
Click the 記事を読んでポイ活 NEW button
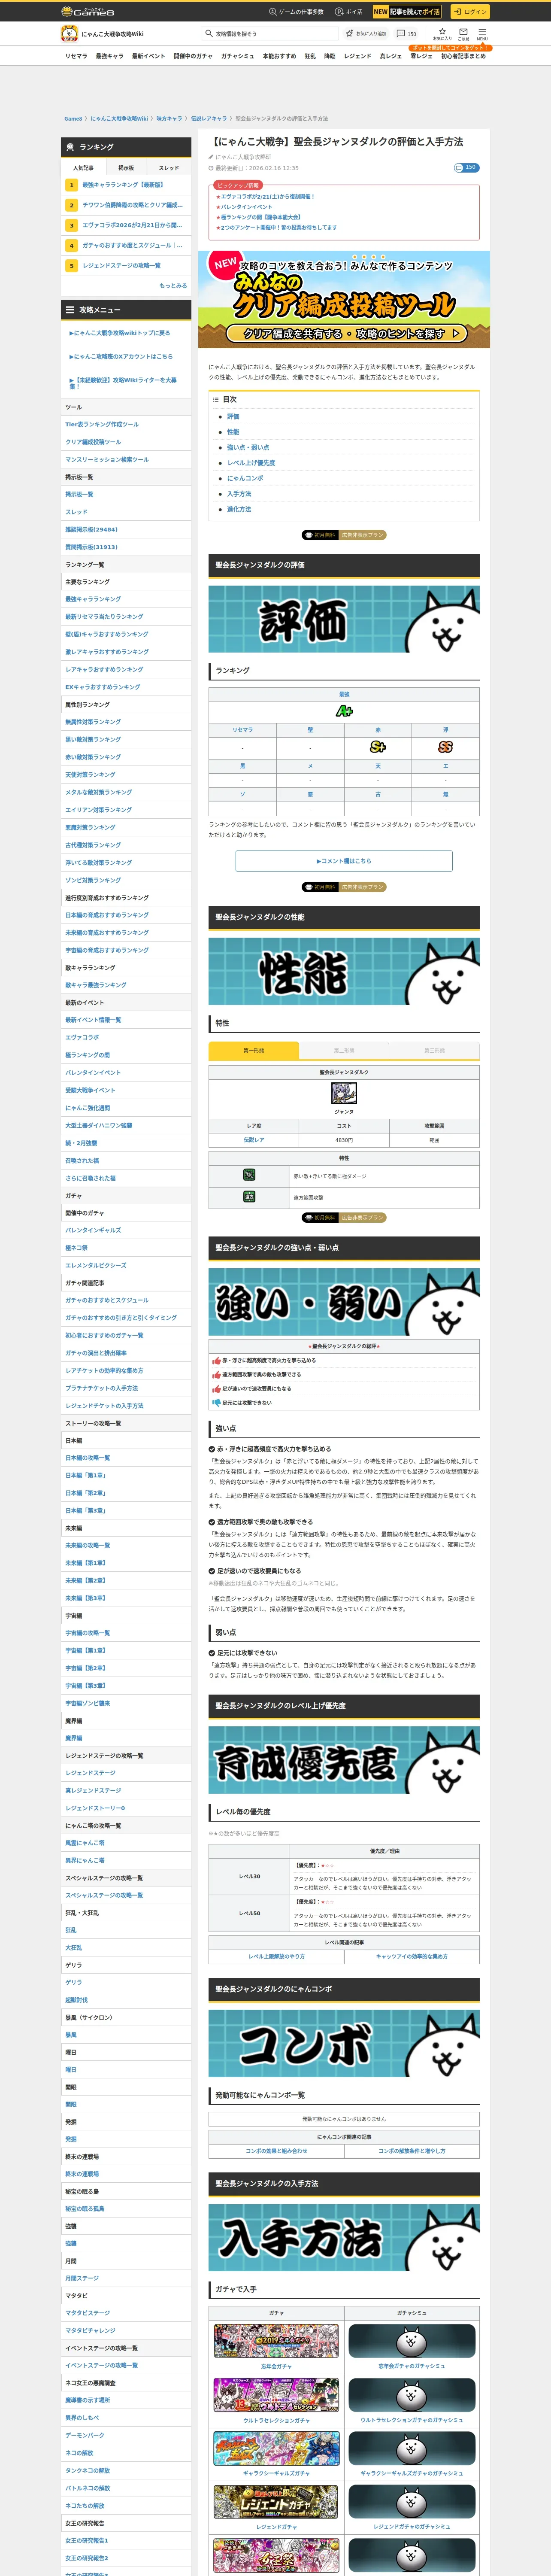click(x=407, y=12)
